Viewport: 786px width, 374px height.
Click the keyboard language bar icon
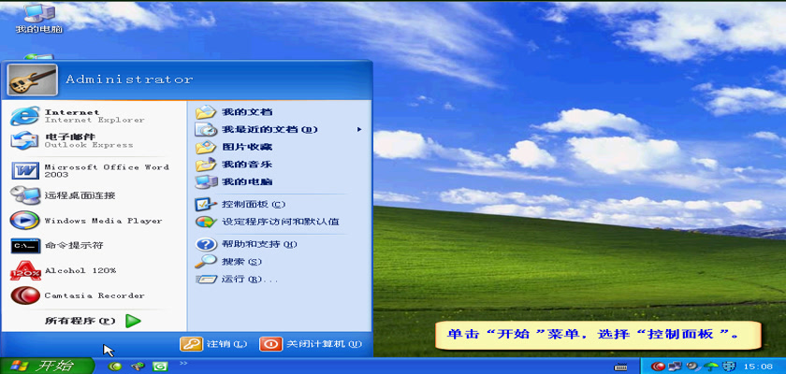click(x=620, y=367)
